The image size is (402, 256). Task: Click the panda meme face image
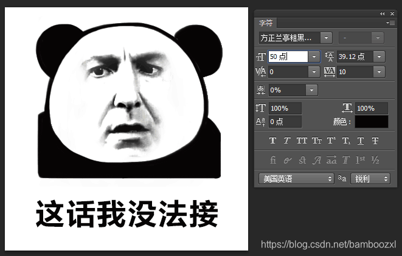[x=129, y=100]
